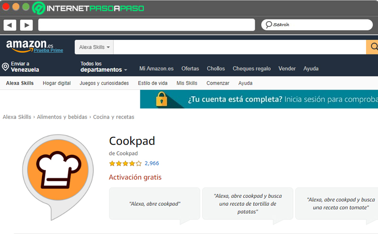Click the star rating icons
The image size is (378, 236).
click(125, 163)
